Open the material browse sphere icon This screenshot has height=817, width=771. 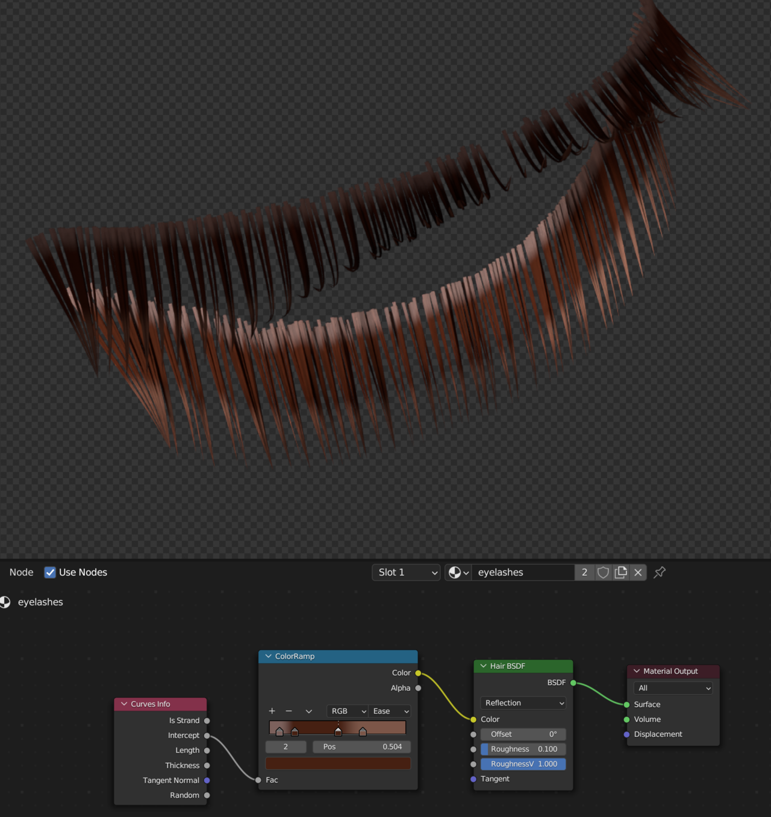(x=458, y=572)
